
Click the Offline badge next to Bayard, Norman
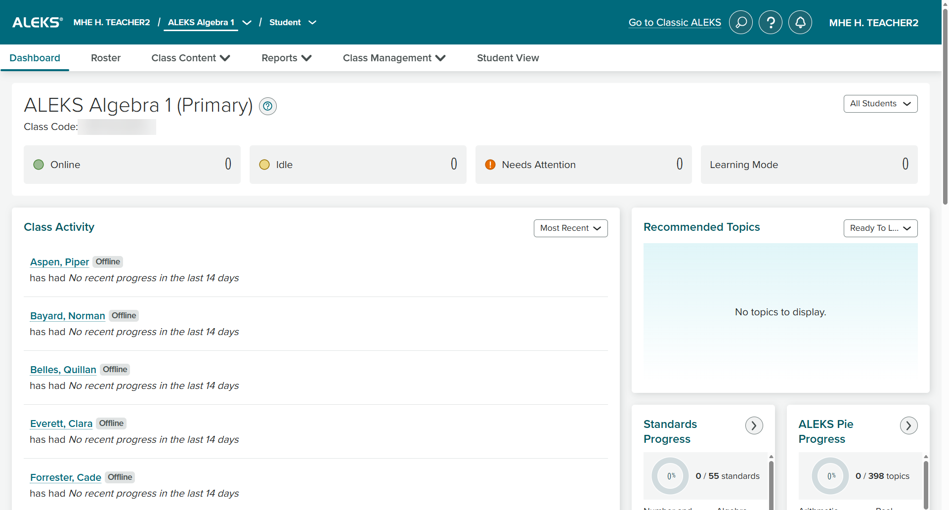[x=124, y=315]
